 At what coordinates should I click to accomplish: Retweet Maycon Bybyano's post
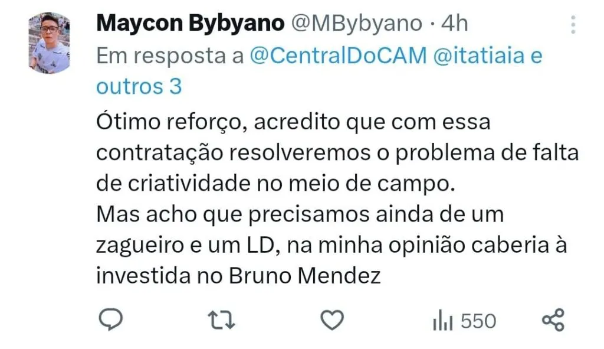point(221,320)
